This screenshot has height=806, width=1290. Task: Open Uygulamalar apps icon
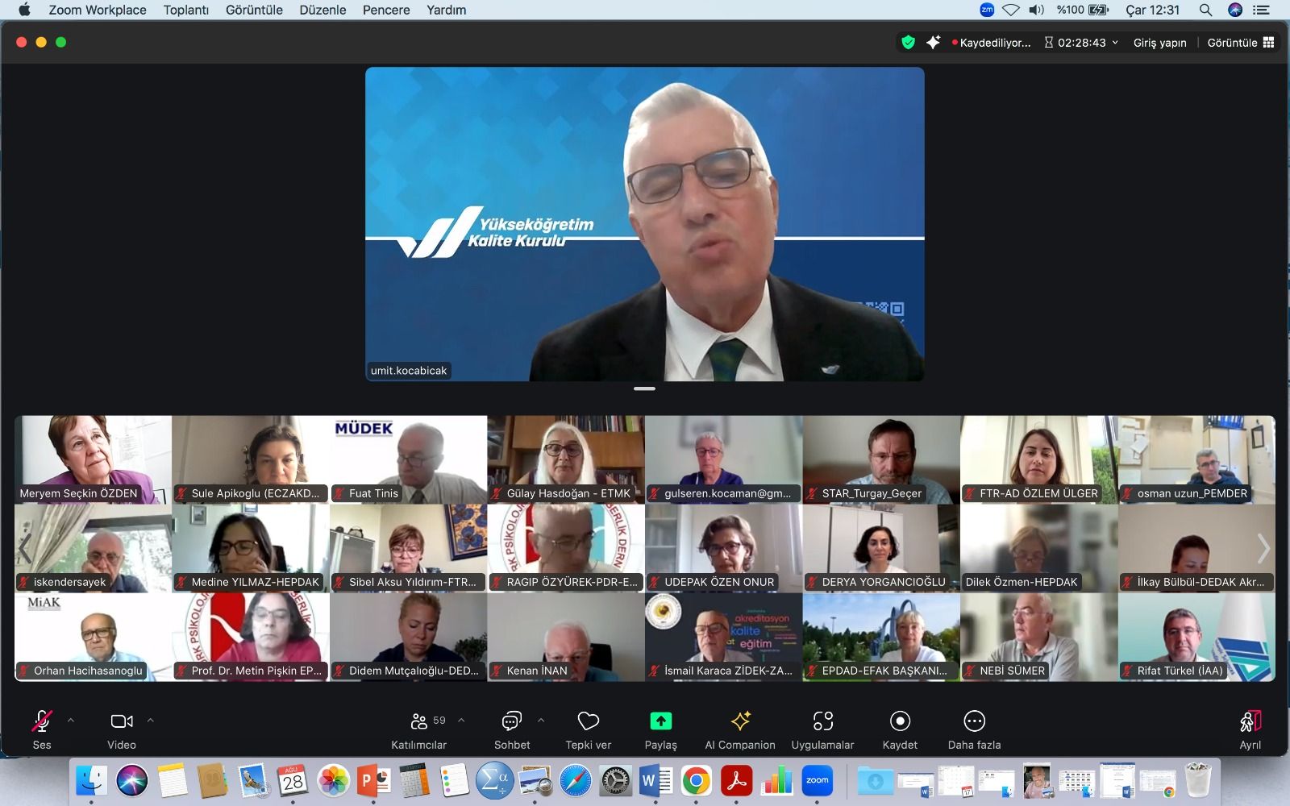[x=822, y=721]
